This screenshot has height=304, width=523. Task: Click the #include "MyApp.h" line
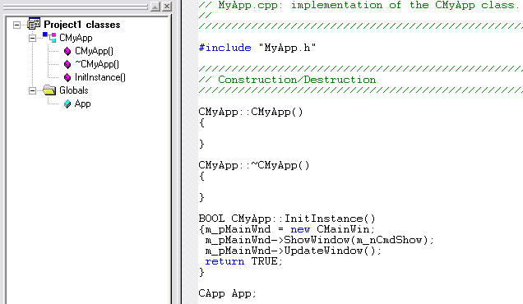coord(257,48)
